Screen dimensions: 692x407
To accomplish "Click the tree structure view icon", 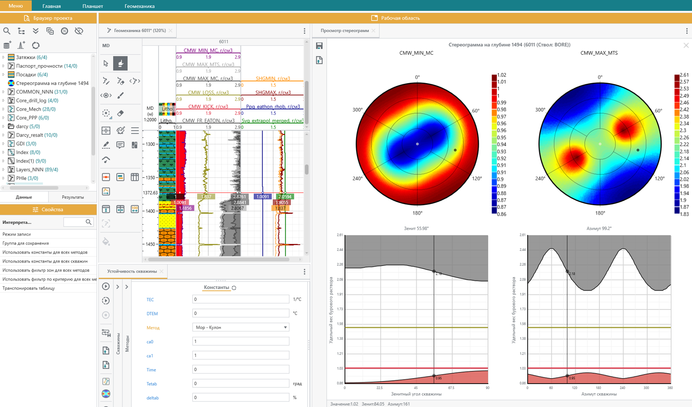I will pos(21,31).
